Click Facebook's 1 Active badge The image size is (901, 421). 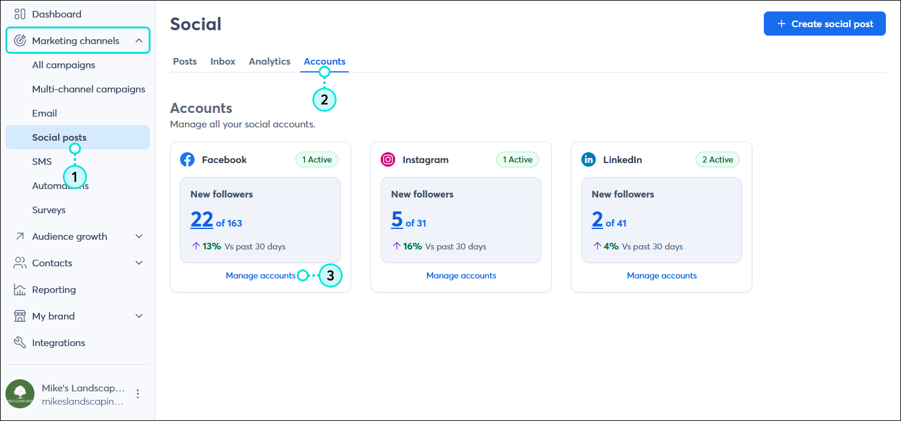pyautogui.click(x=317, y=159)
